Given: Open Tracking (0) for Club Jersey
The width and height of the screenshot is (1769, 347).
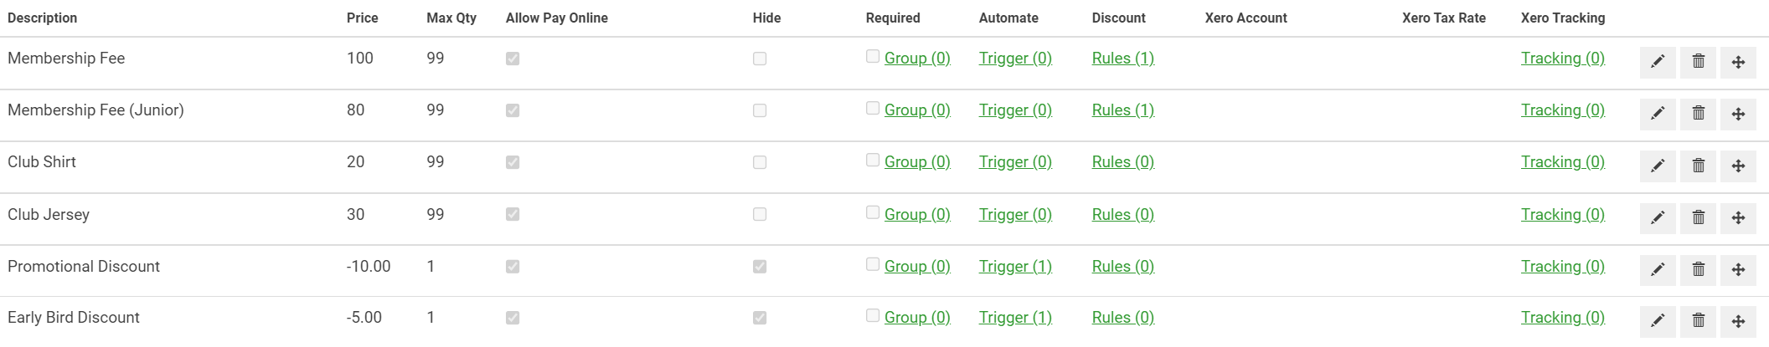Looking at the screenshot, I should click(1563, 215).
